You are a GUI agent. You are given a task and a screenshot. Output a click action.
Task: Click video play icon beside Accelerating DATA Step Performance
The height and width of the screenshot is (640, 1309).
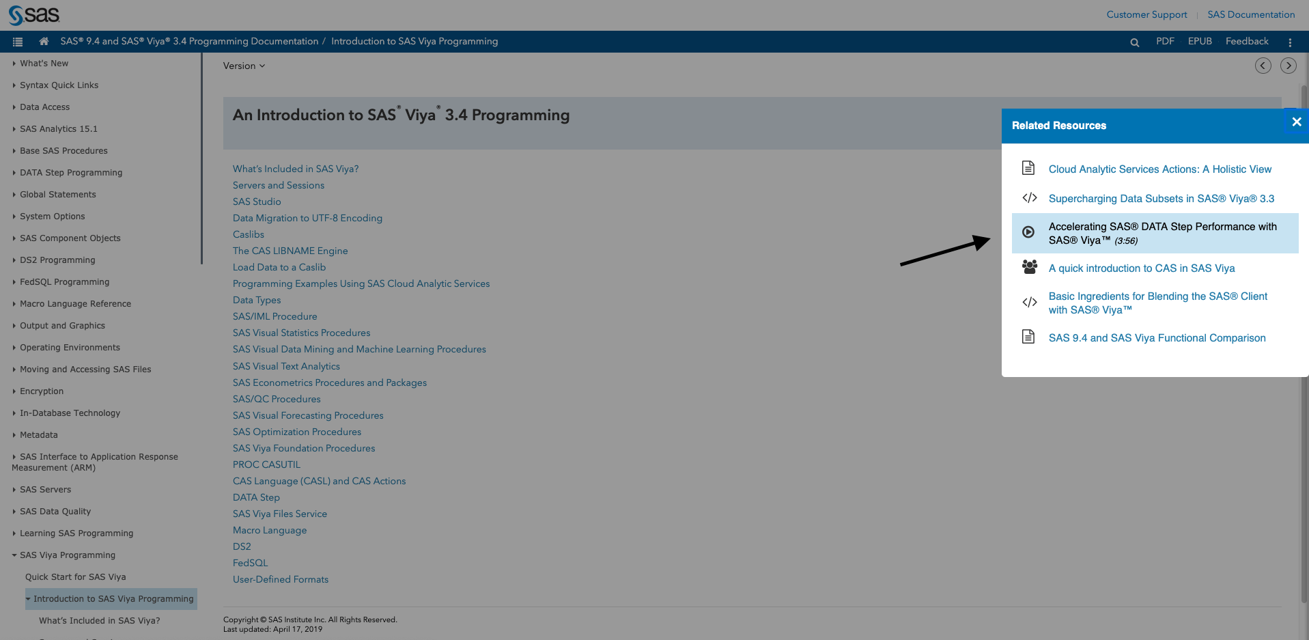tap(1028, 232)
